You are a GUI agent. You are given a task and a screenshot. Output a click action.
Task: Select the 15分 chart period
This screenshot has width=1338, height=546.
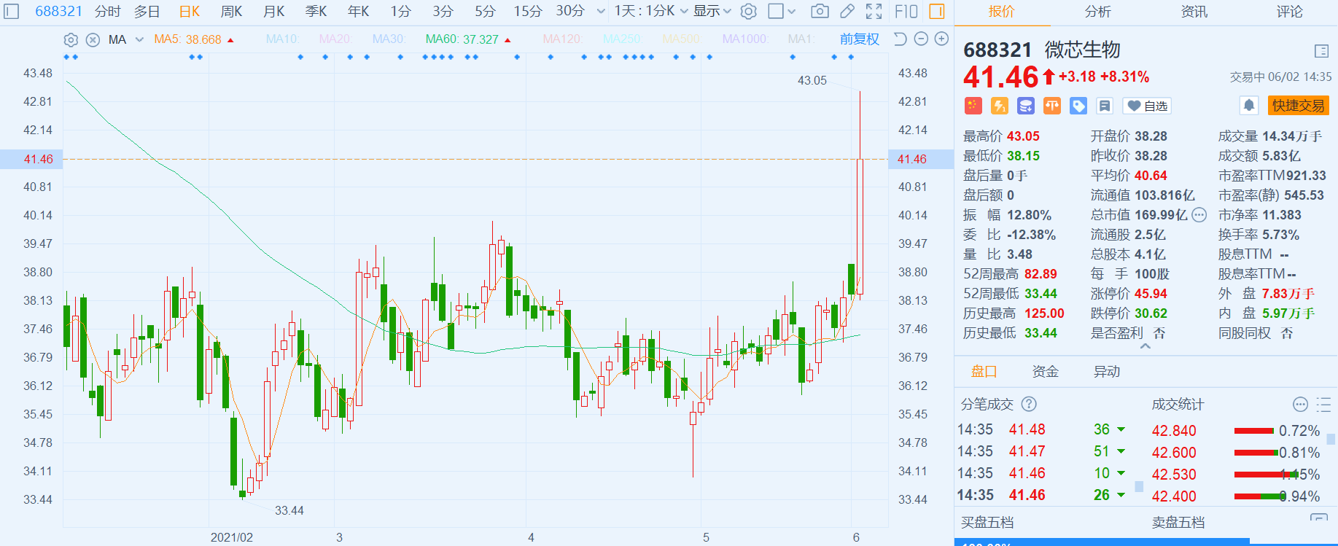point(528,11)
